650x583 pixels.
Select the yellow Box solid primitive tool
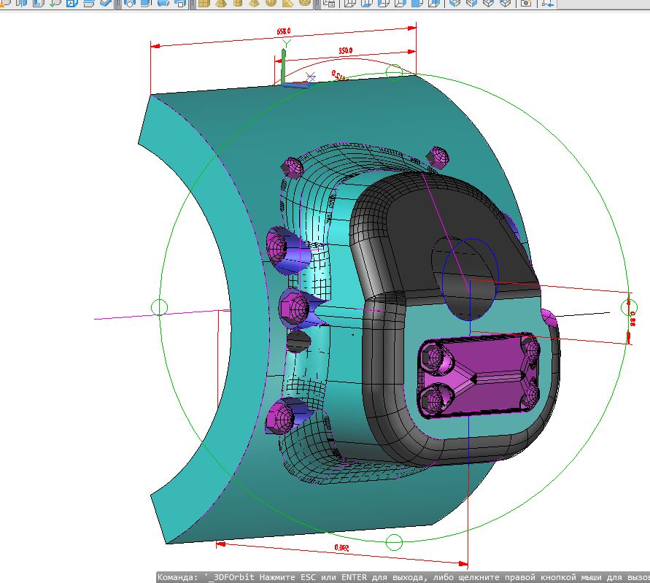tap(204, 4)
